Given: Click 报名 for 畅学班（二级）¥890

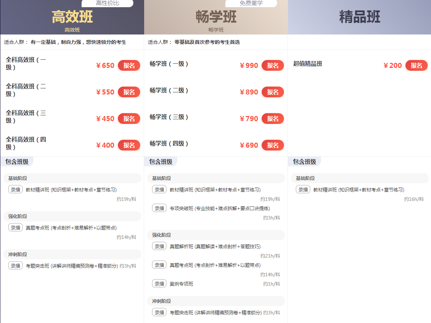Looking at the screenshot, I should tap(273, 92).
